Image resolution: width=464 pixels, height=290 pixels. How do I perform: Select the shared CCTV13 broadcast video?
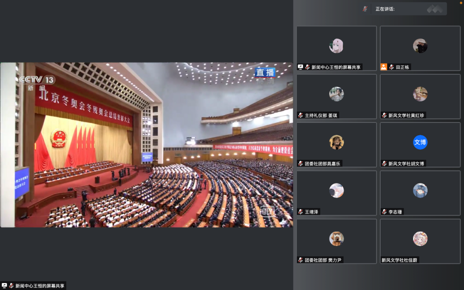tap(147, 145)
